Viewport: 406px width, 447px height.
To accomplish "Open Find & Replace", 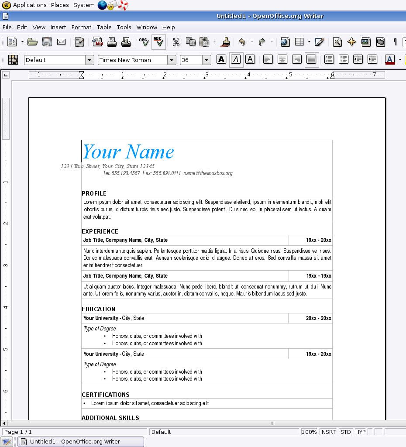I will coord(337,42).
